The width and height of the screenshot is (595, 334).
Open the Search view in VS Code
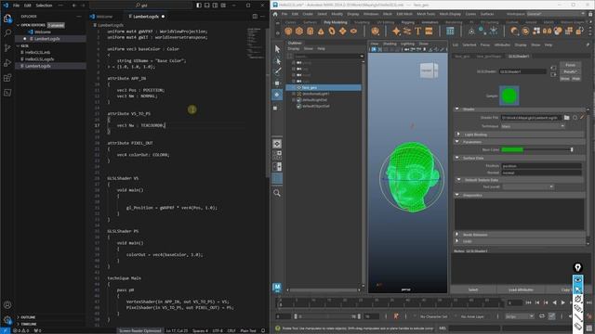(x=7, y=33)
